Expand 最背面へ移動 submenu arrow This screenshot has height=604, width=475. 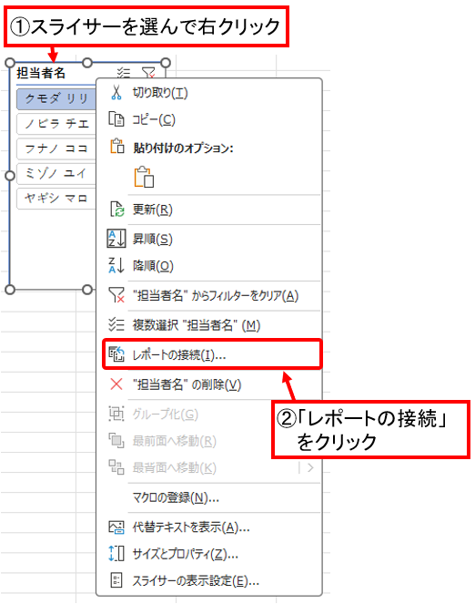click(x=310, y=467)
